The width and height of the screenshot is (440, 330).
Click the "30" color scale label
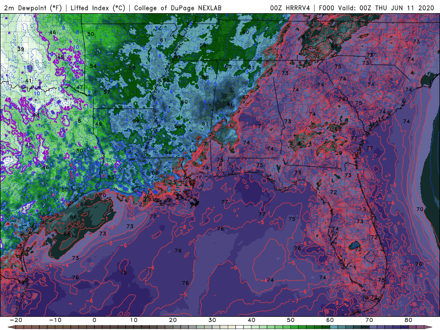212,320
